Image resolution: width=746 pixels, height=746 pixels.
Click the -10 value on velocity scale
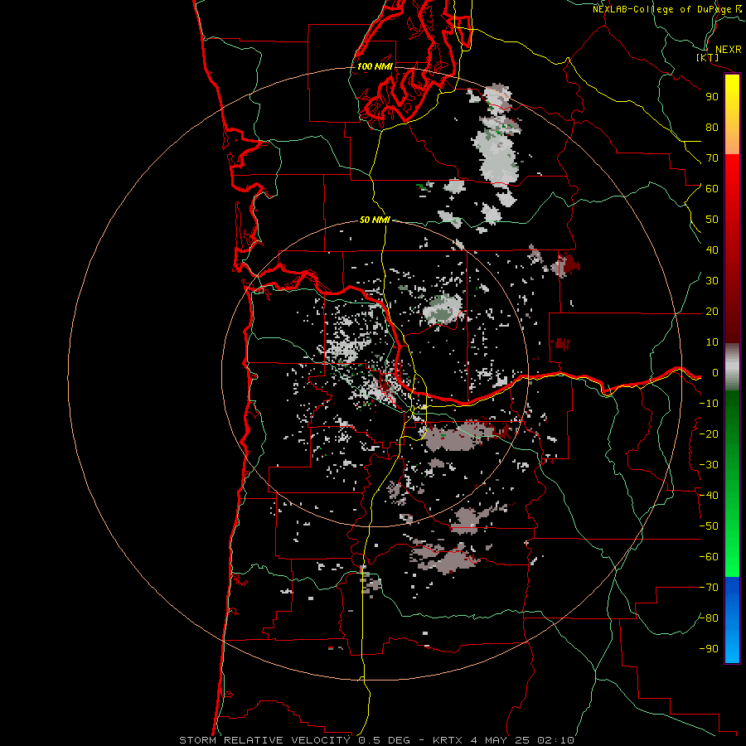(x=709, y=404)
